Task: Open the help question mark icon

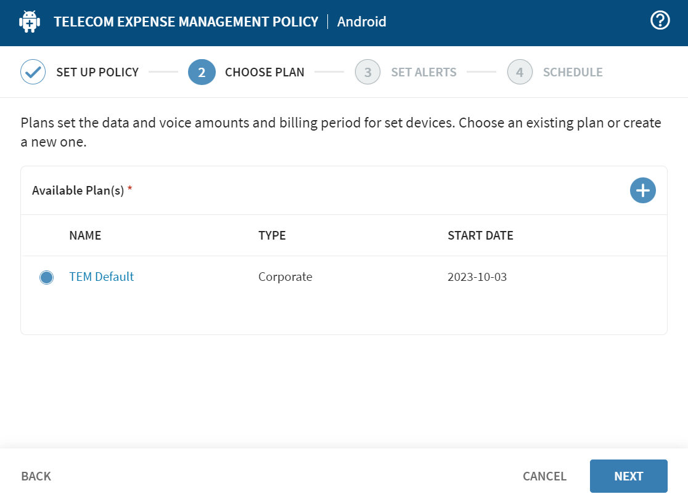Action: click(x=660, y=21)
